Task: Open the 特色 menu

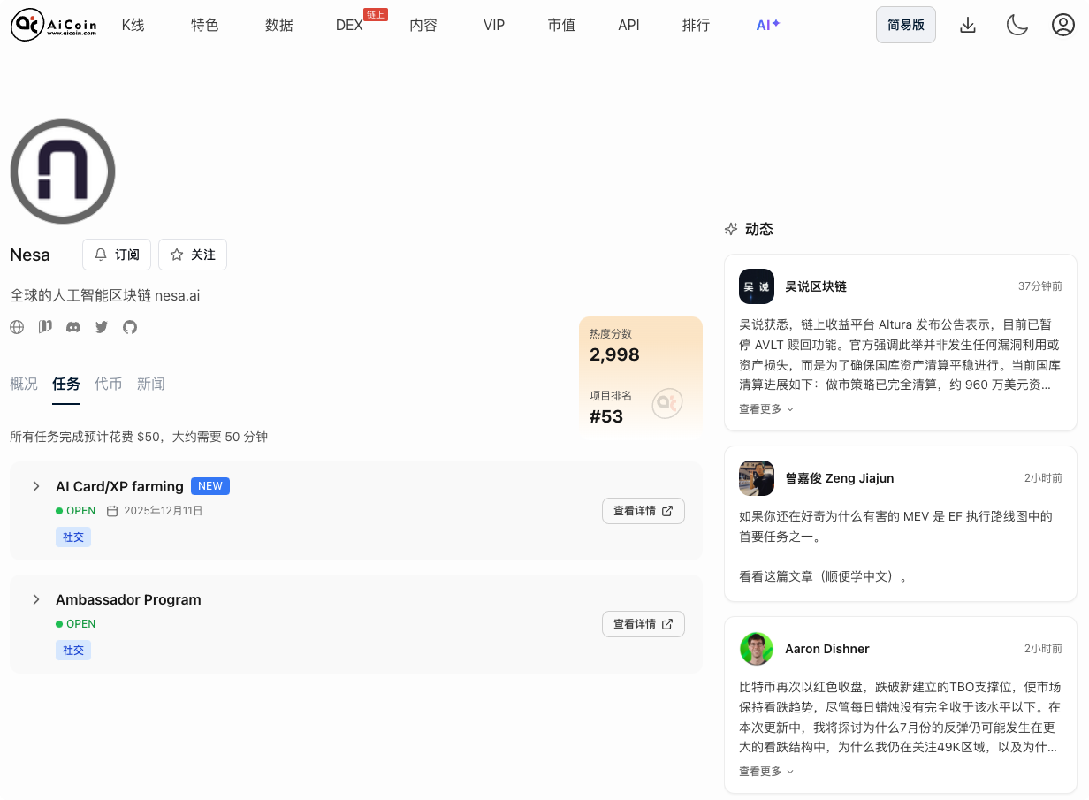Action: click(x=205, y=25)
